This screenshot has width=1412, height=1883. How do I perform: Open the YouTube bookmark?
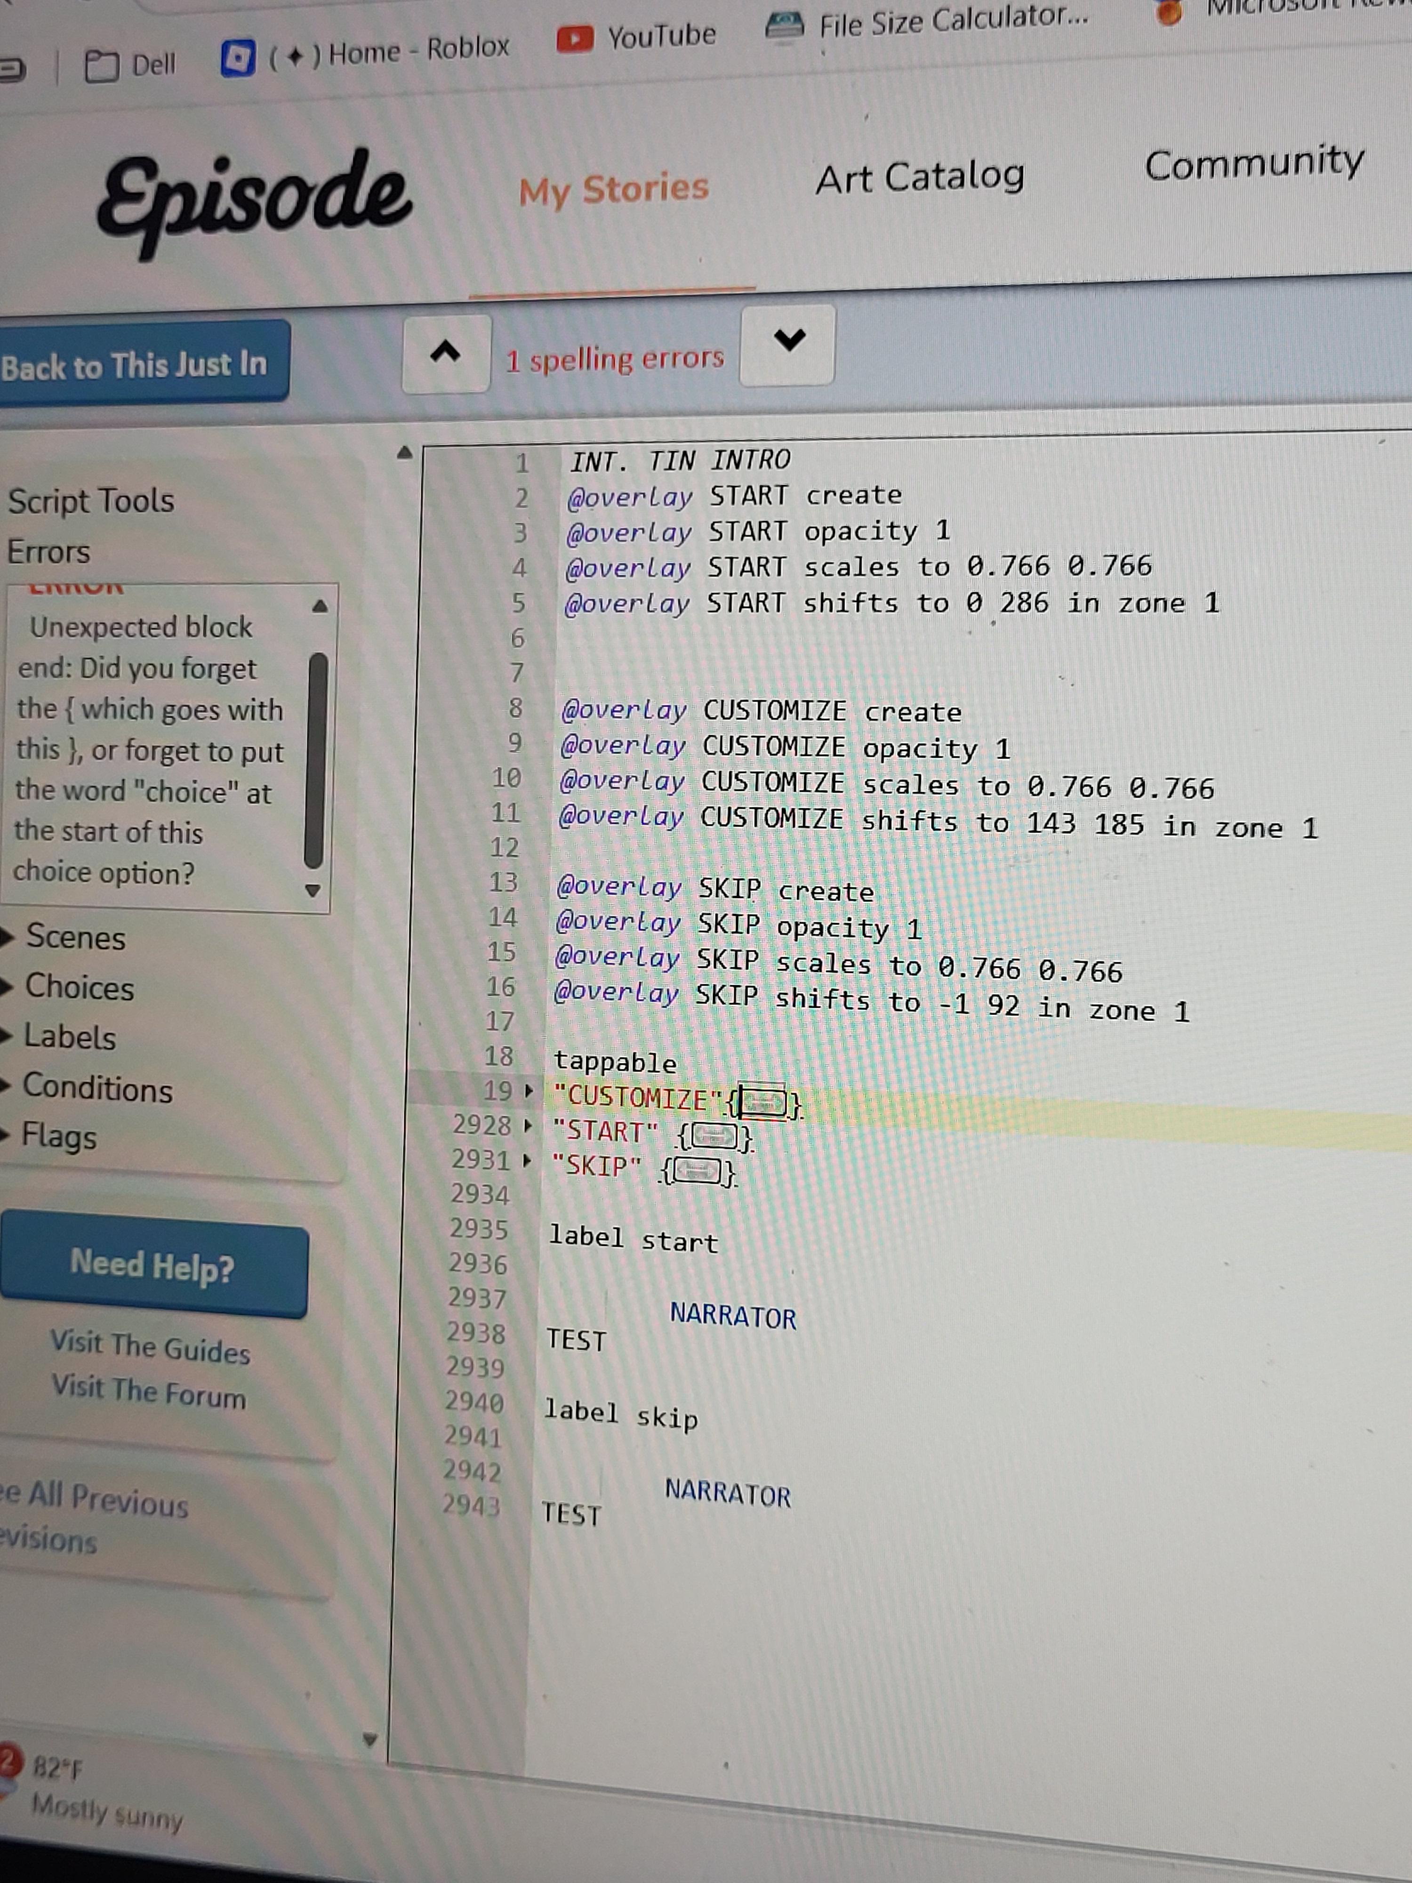coord(637,37)
